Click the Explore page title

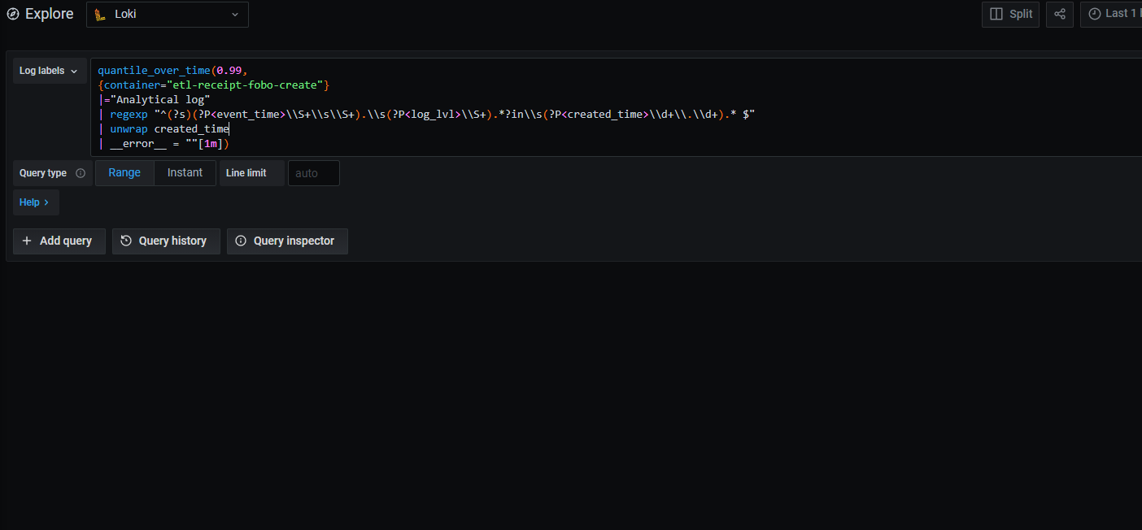(49, 14)
